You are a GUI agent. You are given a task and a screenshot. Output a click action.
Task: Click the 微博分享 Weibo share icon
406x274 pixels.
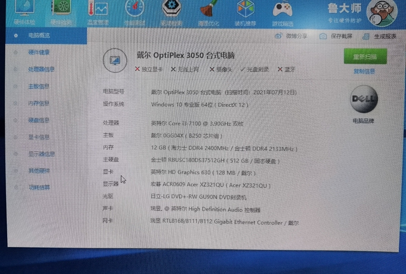(x=278, y=36)
